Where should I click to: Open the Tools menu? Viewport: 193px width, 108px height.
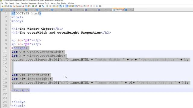(47, 3)
